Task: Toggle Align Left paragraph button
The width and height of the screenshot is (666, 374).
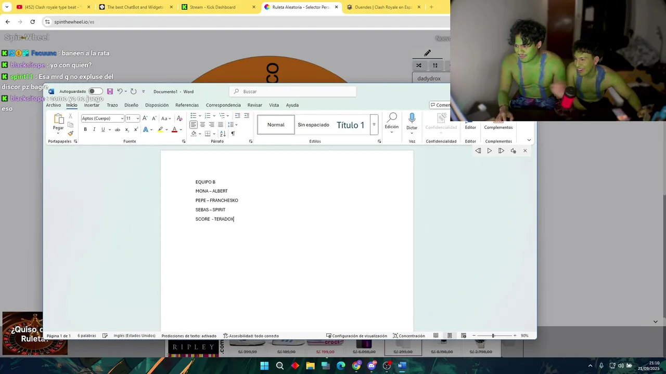Action: pyautogui.click(x=194, y=125)
